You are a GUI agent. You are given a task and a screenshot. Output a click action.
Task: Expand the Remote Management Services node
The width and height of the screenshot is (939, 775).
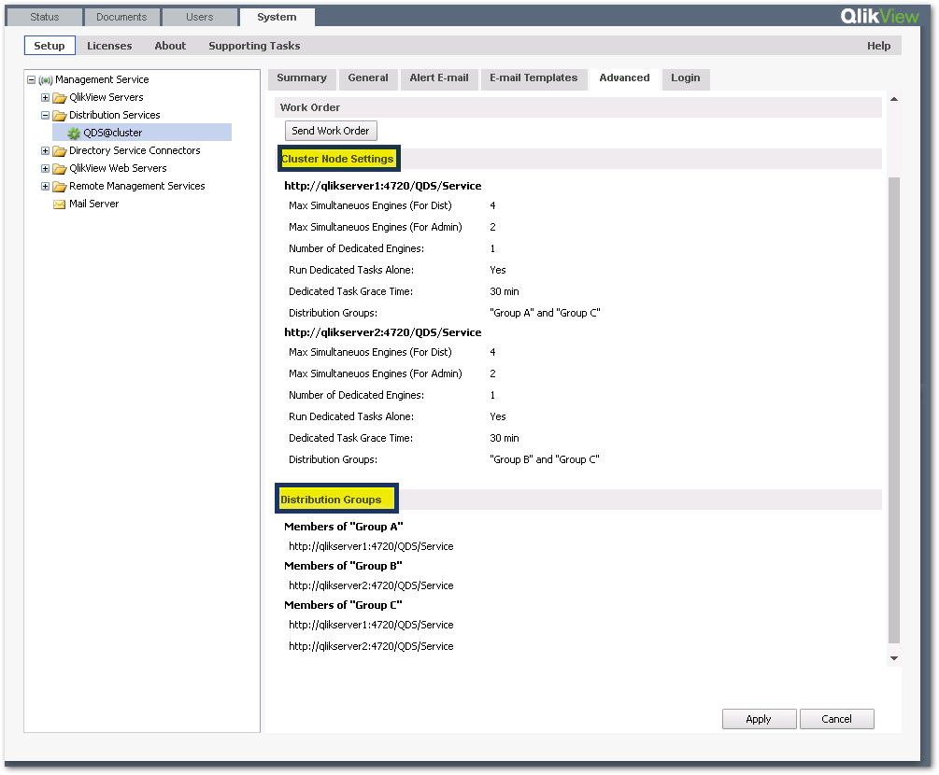45,186
